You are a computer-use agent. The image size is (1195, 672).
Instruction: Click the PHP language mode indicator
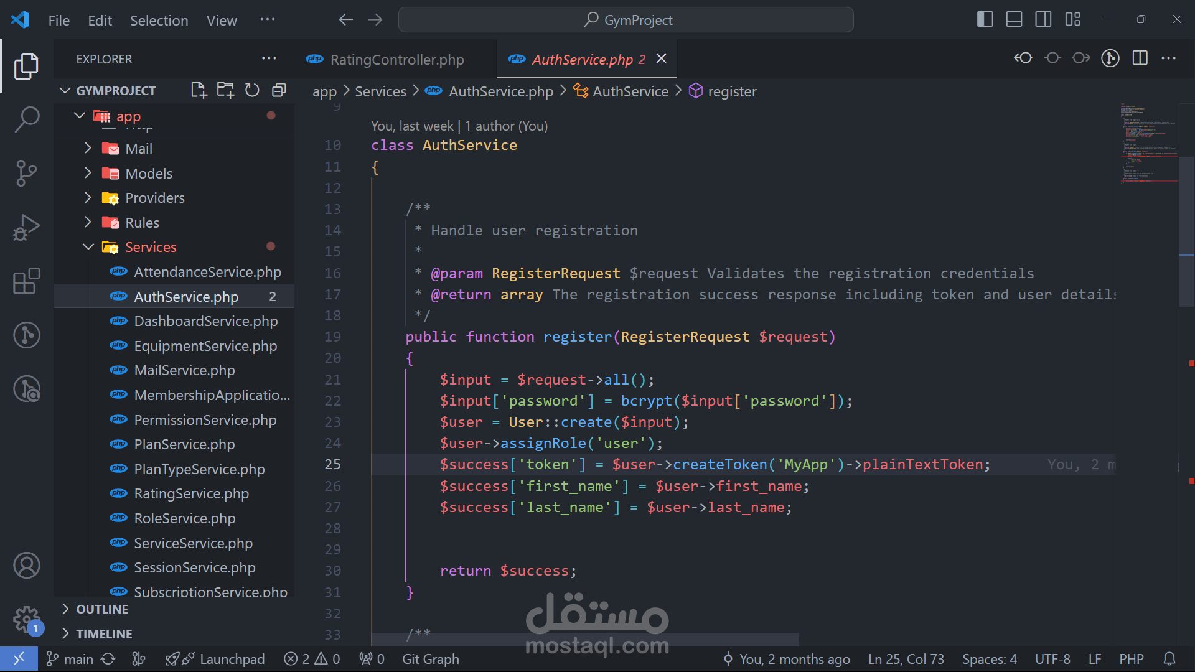(x=1131, y=659)
